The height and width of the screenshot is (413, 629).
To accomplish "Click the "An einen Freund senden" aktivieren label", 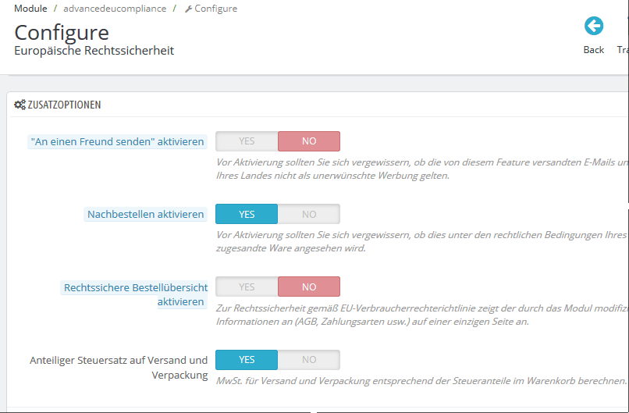I will point(117,141).
